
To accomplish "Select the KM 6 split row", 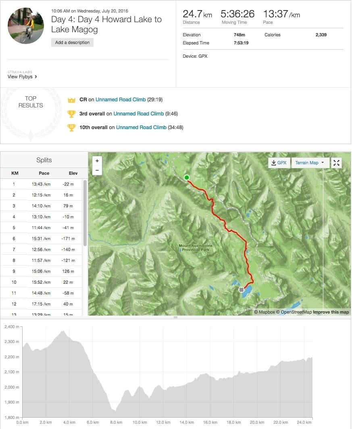I will coord(44,239).
